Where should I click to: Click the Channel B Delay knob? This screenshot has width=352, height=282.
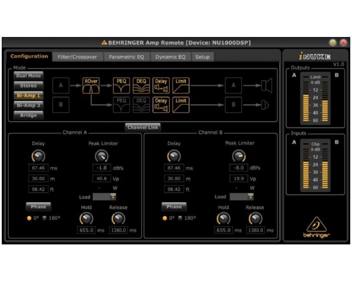pyautogui.click(x=174, y=156)
